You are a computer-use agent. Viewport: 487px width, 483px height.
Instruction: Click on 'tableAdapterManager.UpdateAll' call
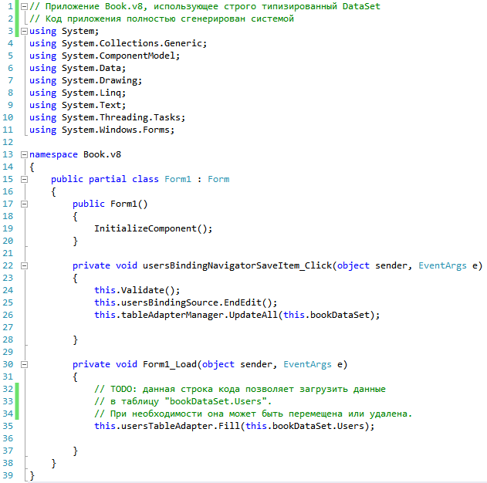[x=199, y=315]
